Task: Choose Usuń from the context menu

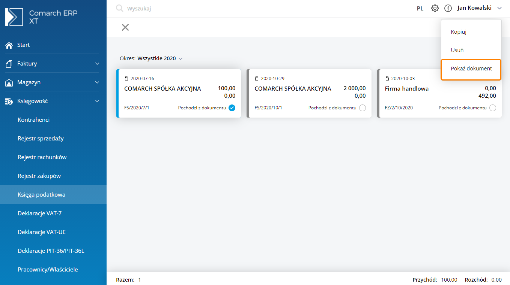Action: (x=457, y=50)
